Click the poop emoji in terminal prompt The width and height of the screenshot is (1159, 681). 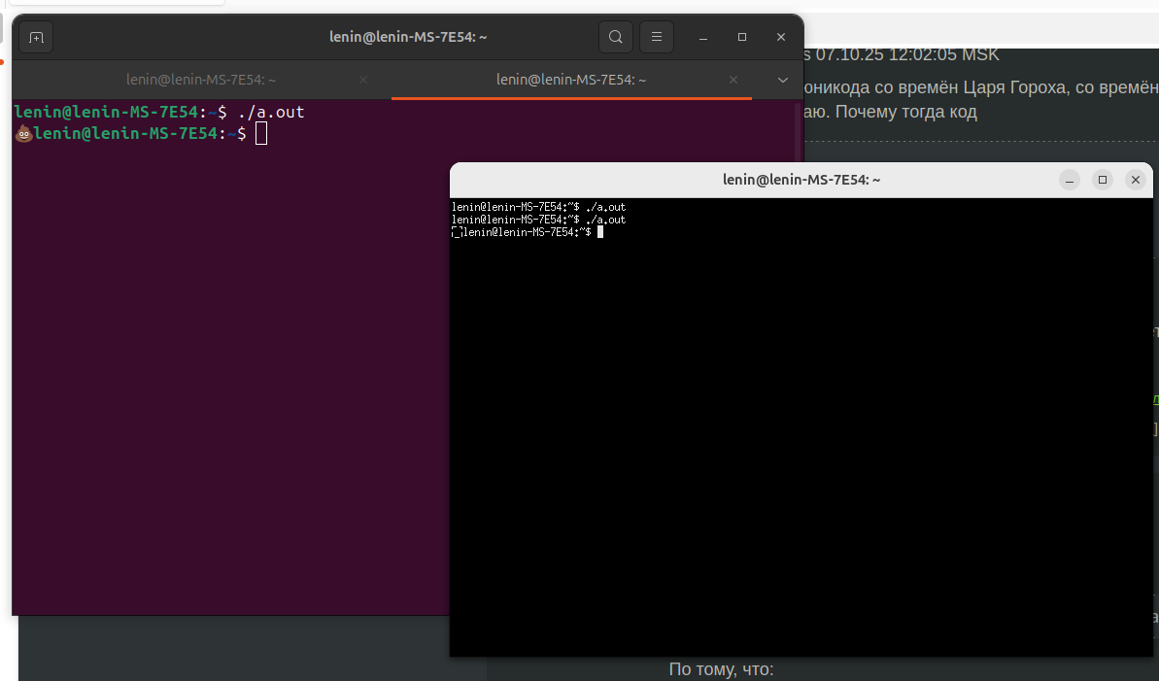click(23, 134)
